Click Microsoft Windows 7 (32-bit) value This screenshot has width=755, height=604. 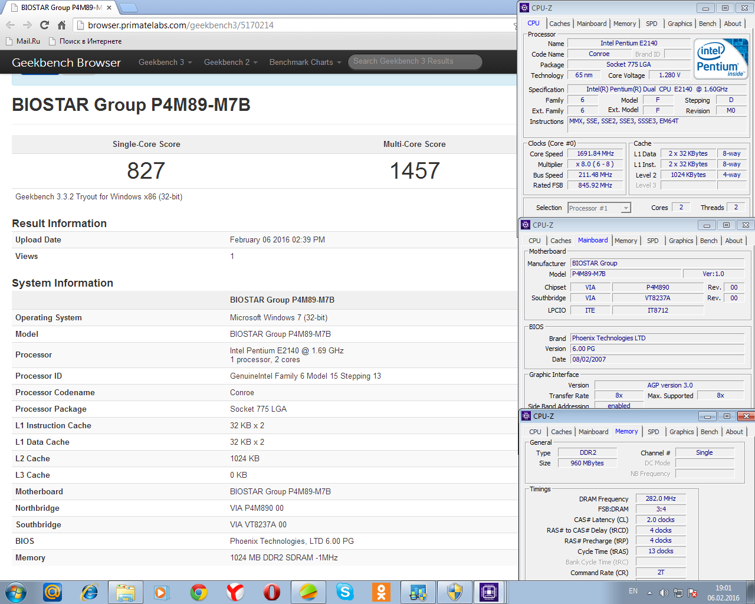coord(278,317)
